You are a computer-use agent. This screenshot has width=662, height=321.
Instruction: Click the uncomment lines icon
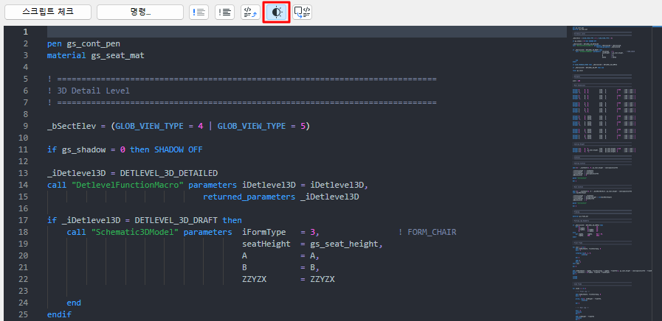pos(224,13)
